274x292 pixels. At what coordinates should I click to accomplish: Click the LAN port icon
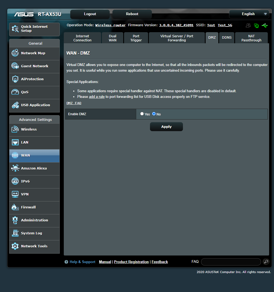(x=15, y=142)
